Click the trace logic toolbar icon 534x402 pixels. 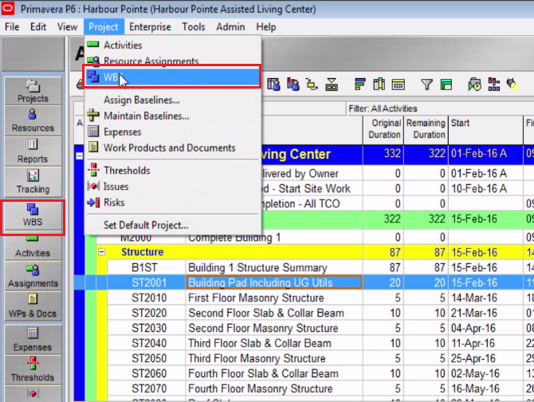coord(312,84)
